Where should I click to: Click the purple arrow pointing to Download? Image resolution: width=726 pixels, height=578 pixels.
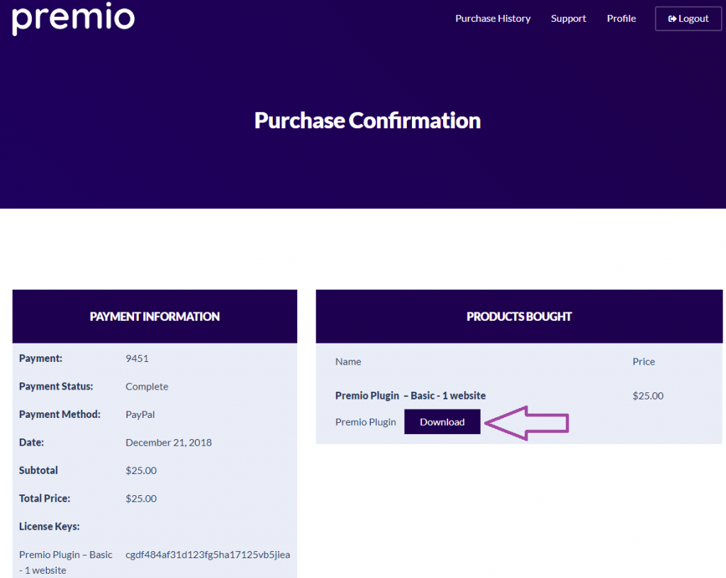click(527, 423)
